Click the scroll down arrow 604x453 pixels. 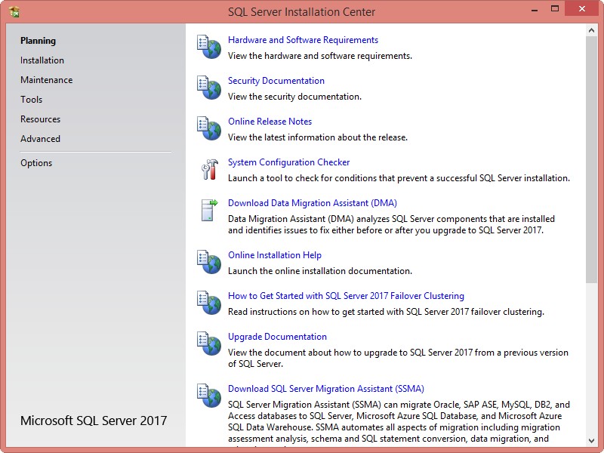point(591,441)
